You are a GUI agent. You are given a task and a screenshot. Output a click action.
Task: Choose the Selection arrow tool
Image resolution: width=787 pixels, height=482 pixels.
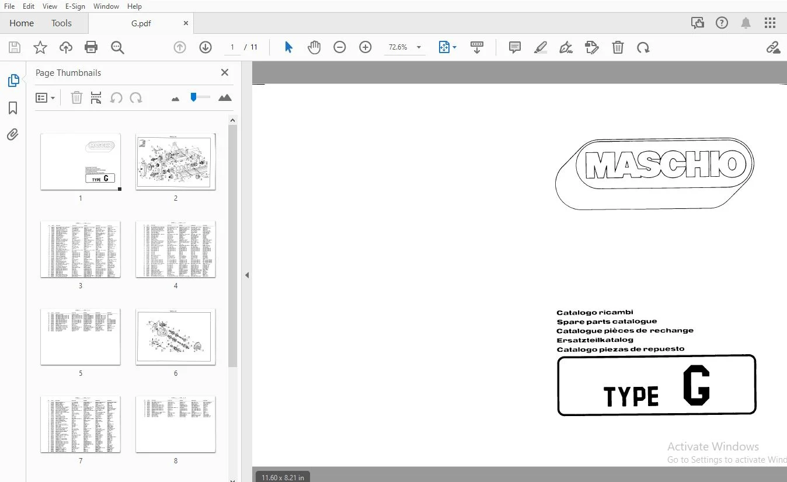click(288, 47)
